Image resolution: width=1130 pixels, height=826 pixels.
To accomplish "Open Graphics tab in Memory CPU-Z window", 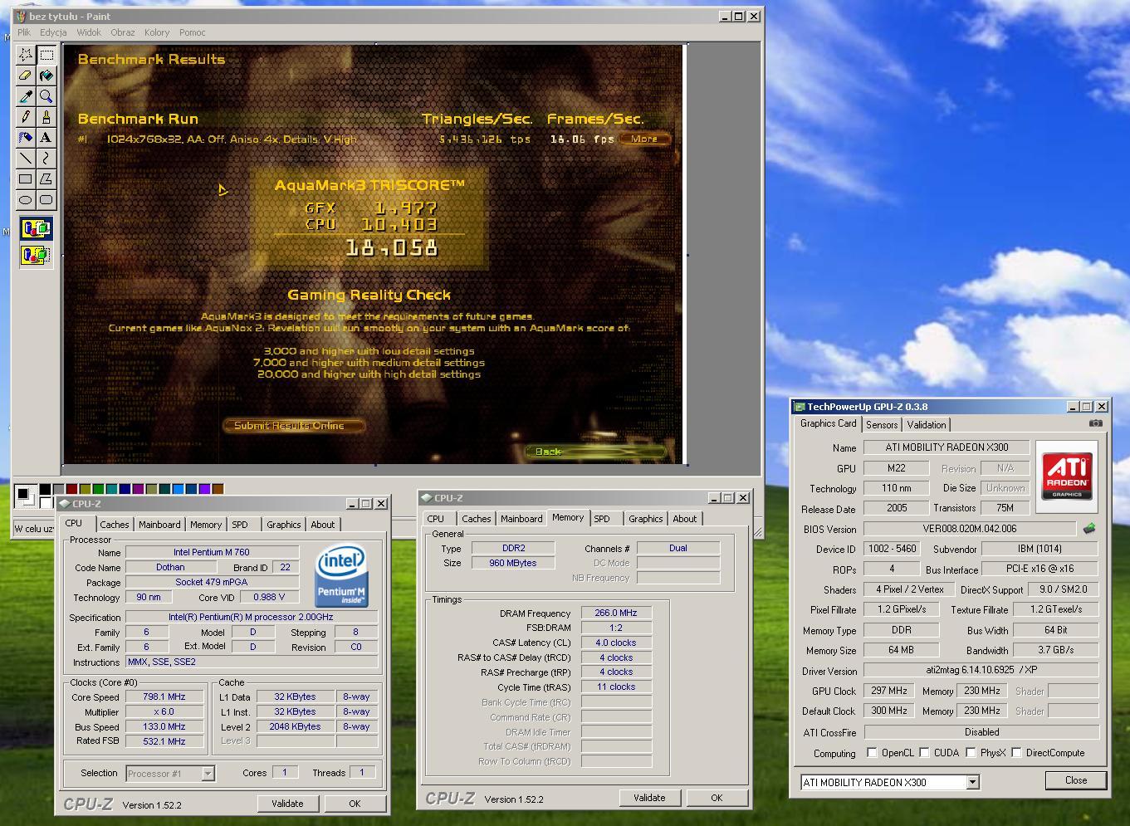I will (645, 519).
